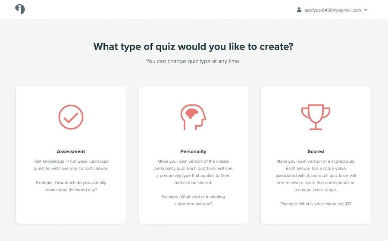This screenshot has width=388, height=241.
Task: Click the Scored card description text
Action: (x=316, y=175)
